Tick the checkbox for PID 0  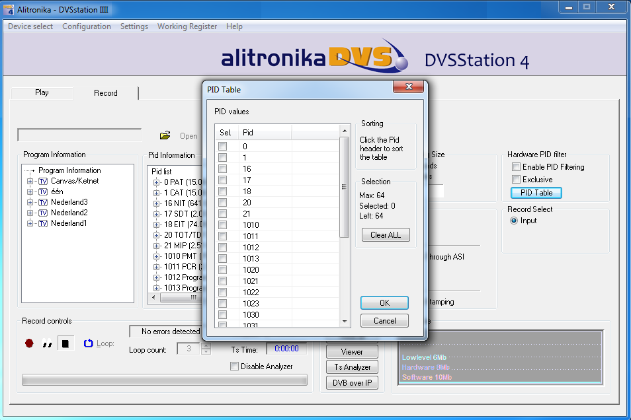tap(223, 147)
